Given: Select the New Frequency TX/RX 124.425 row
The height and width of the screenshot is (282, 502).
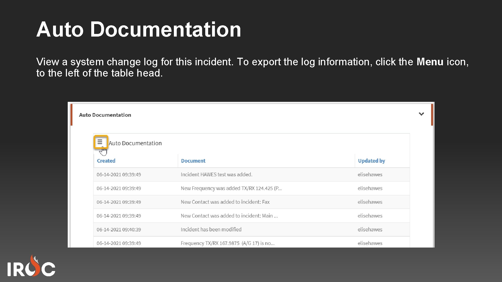Looking at the screenshot, I should tap(231, 188).
